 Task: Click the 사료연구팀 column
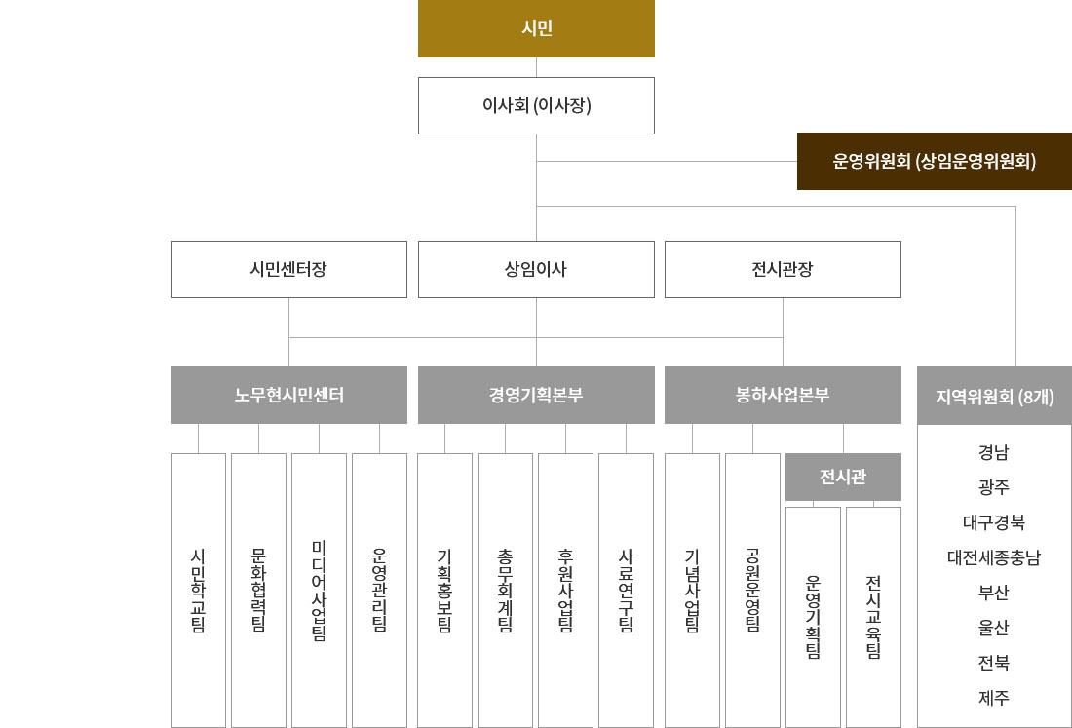(627, 590)
